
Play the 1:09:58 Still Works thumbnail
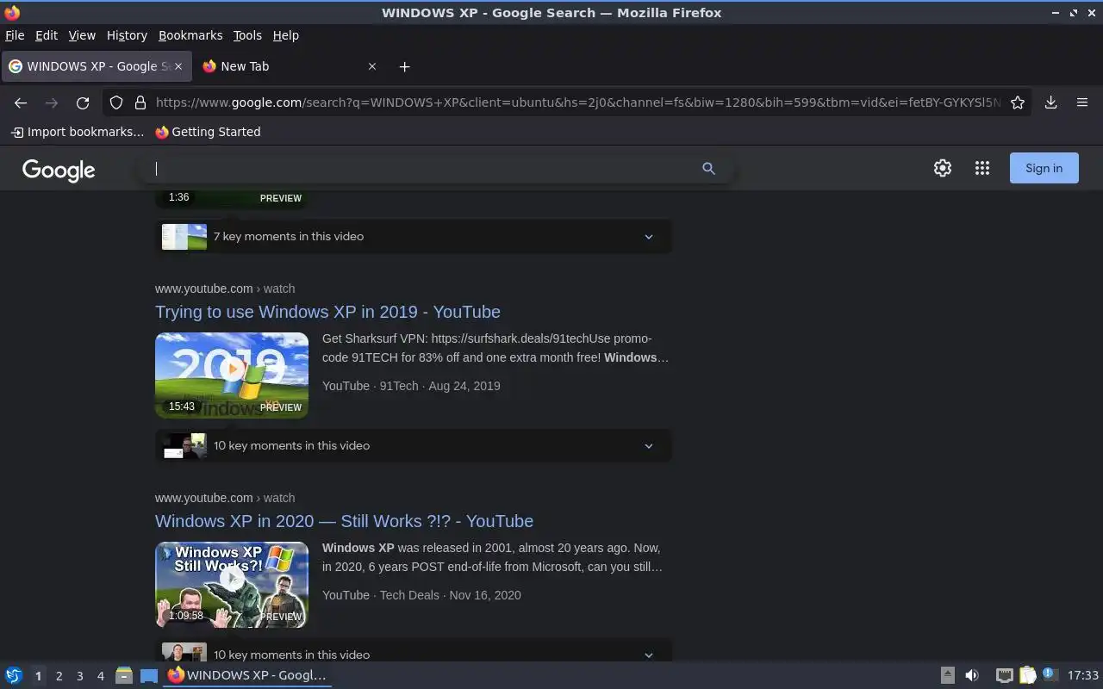click(x=232, y=584)
